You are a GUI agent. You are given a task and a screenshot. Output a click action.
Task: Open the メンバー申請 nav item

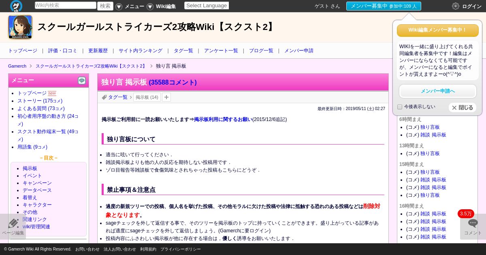tap(299, 51)
